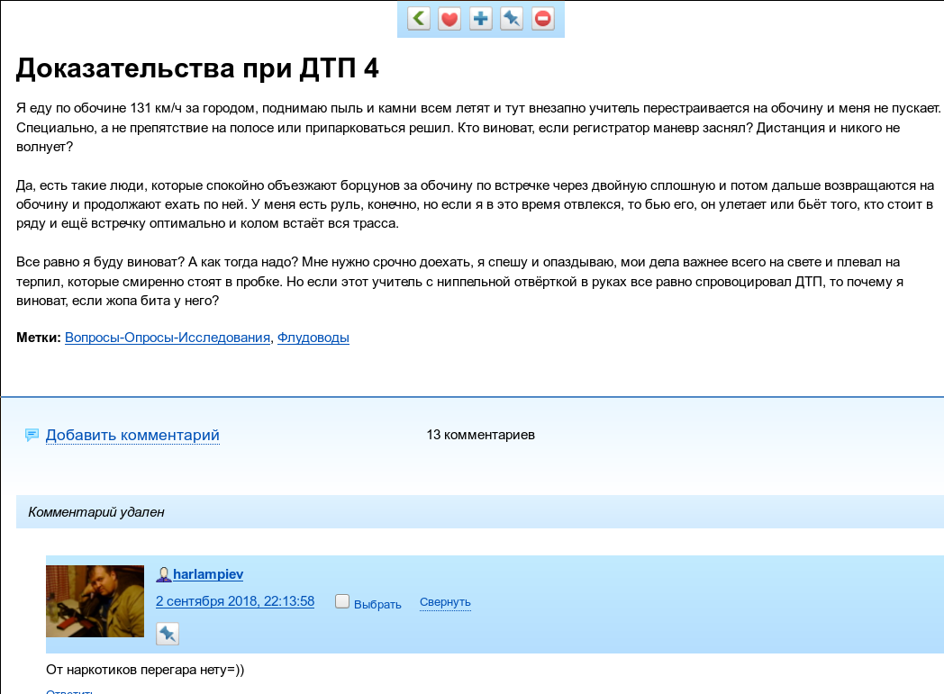Image resolution: width=944 pixels, height=694 pixels.
Task: Click the comment bubble icon
Action: tap(32, 435)
